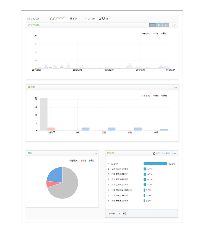Toggle 男性 legend in access chart
Image resolution: width=203 pixels, height=234 pixels.
coord(164,34)
